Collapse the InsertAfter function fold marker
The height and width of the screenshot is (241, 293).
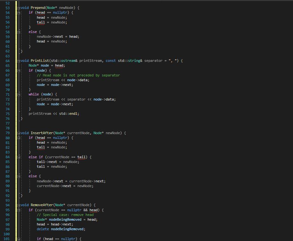pyautogui.click(x=19, y=133)
